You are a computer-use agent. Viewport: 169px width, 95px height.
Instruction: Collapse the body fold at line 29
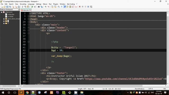29,22
